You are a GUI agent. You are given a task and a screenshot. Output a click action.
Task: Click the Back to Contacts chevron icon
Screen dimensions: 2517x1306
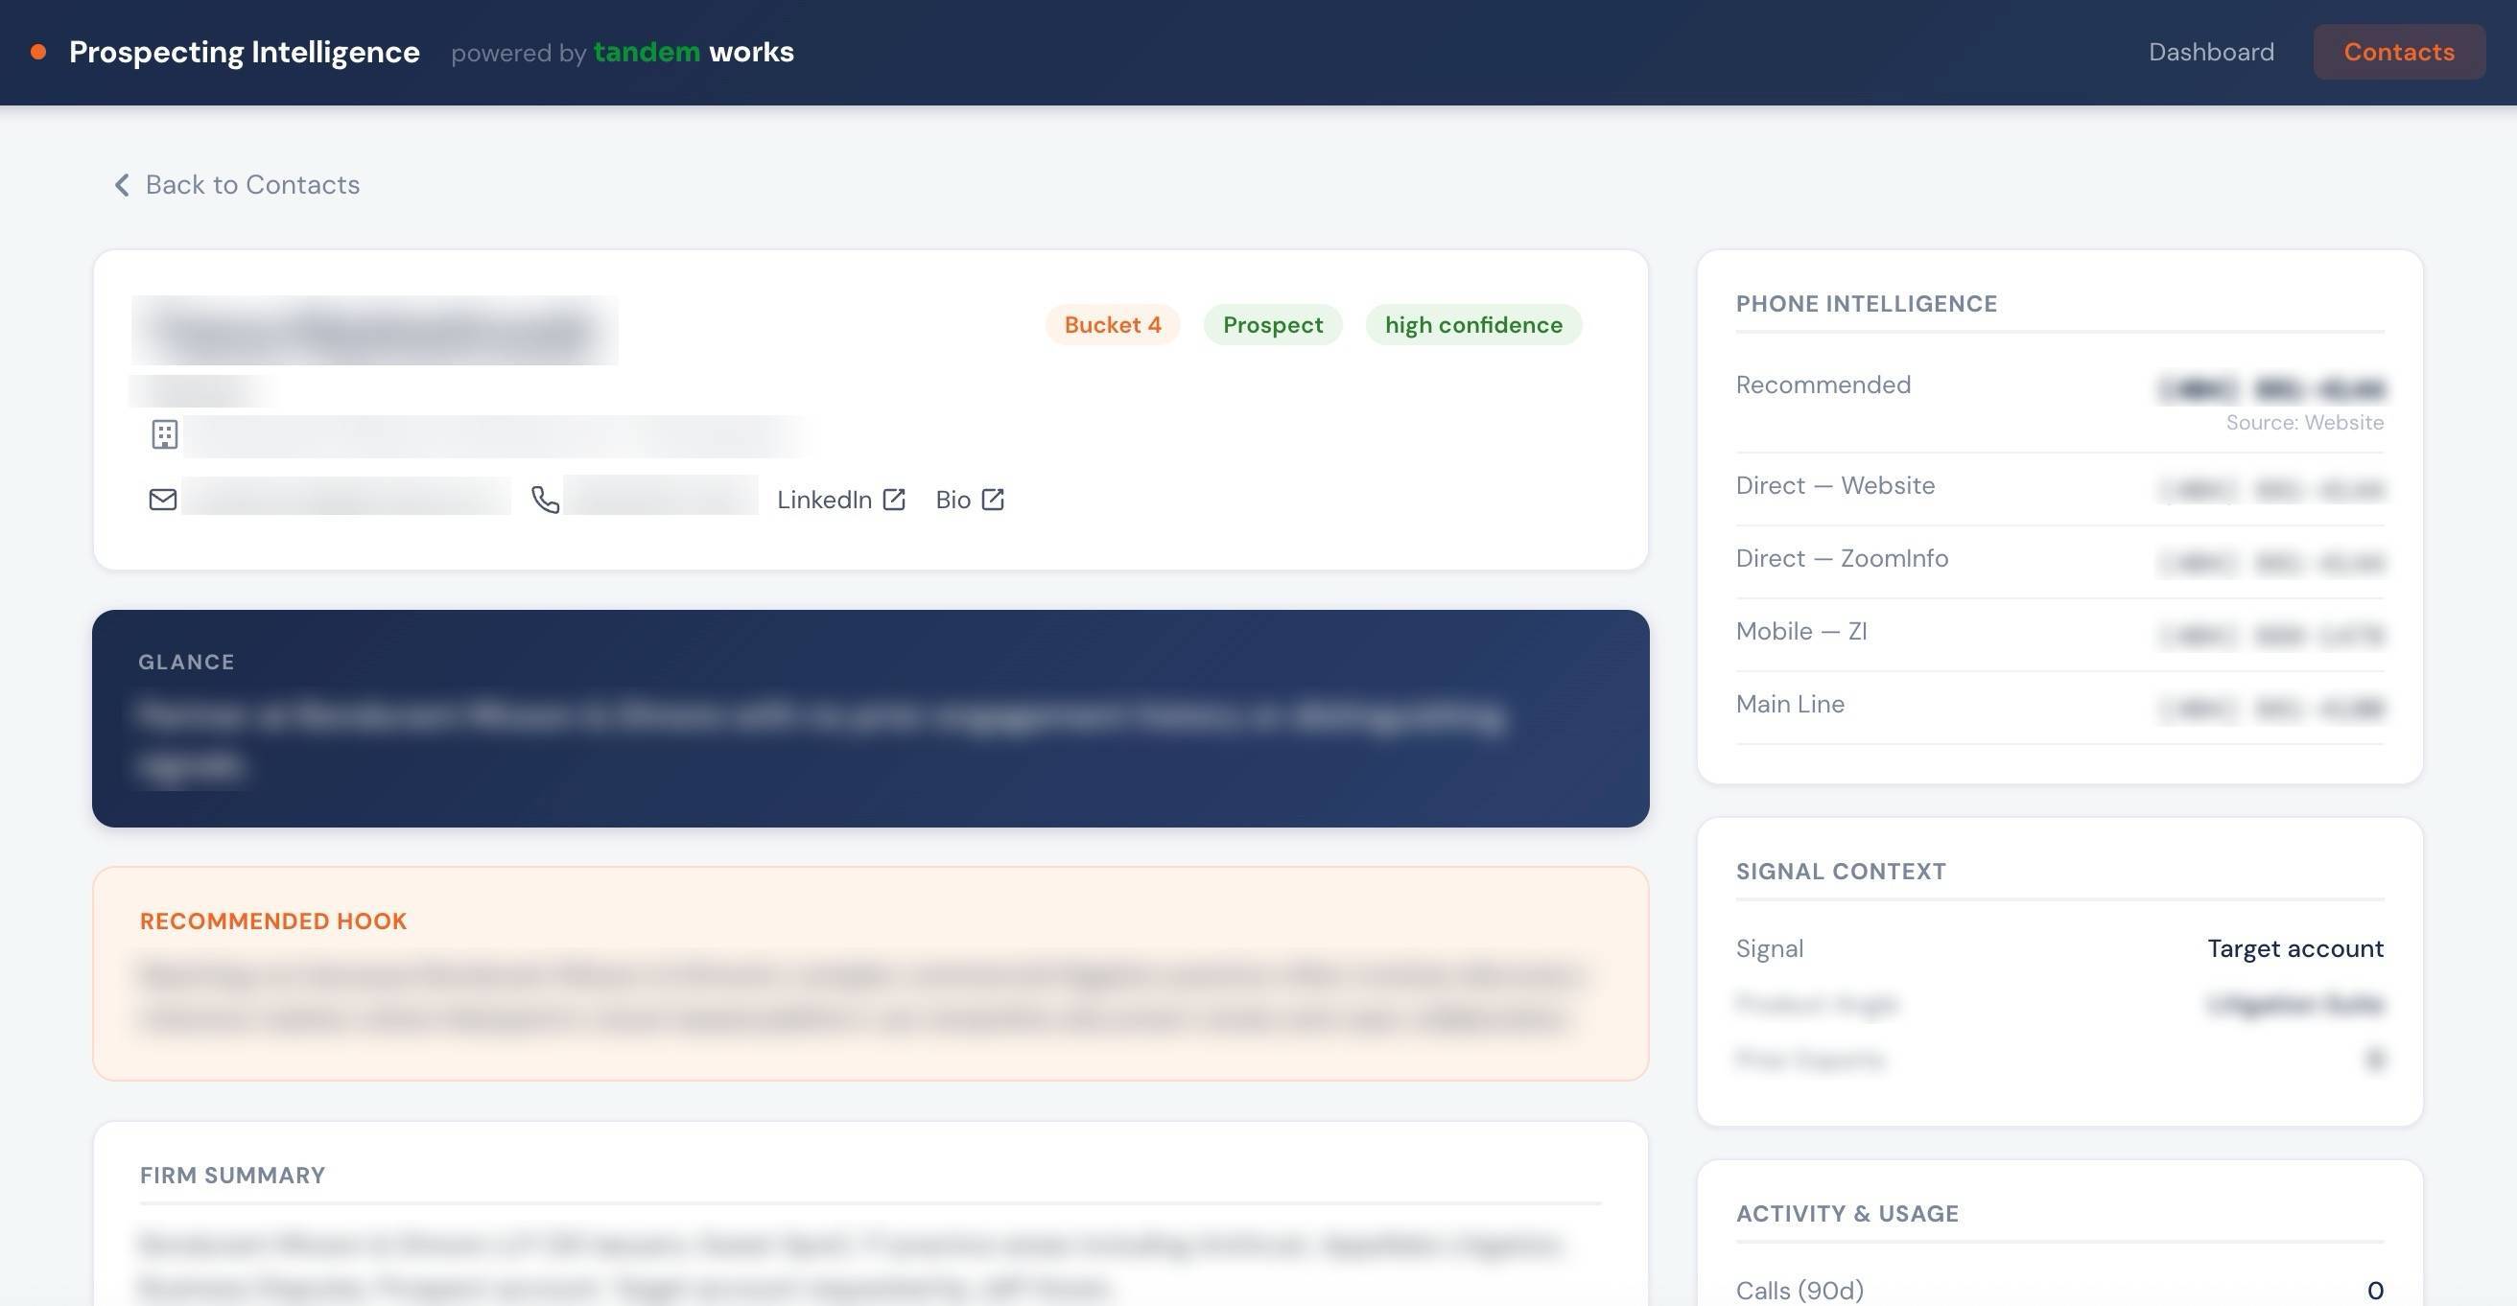(x=122, y=185)
